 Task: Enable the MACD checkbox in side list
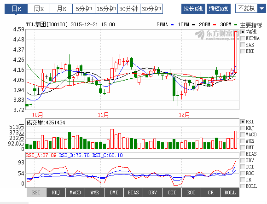[x=243, y=134]
